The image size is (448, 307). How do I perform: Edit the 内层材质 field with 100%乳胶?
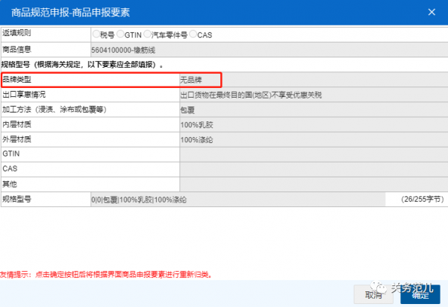(312, 124)
